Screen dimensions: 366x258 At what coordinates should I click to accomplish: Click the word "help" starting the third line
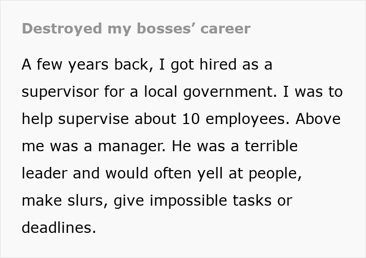[x=37, y=119]
